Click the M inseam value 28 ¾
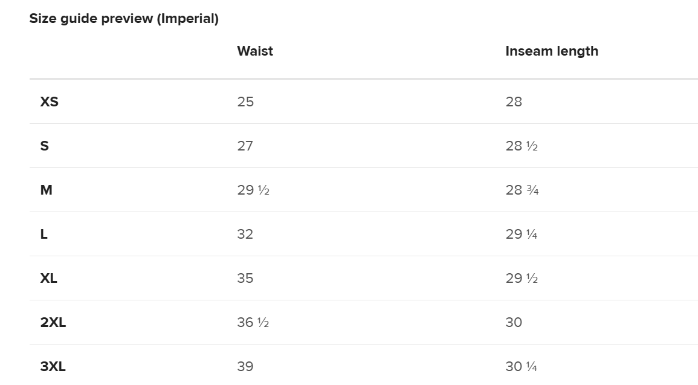This screenshot has height=385, width=698. tap(522, 190)
